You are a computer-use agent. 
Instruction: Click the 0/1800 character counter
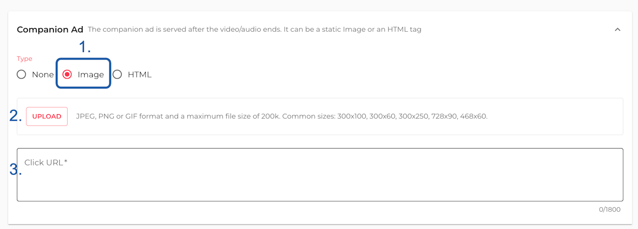610,210
